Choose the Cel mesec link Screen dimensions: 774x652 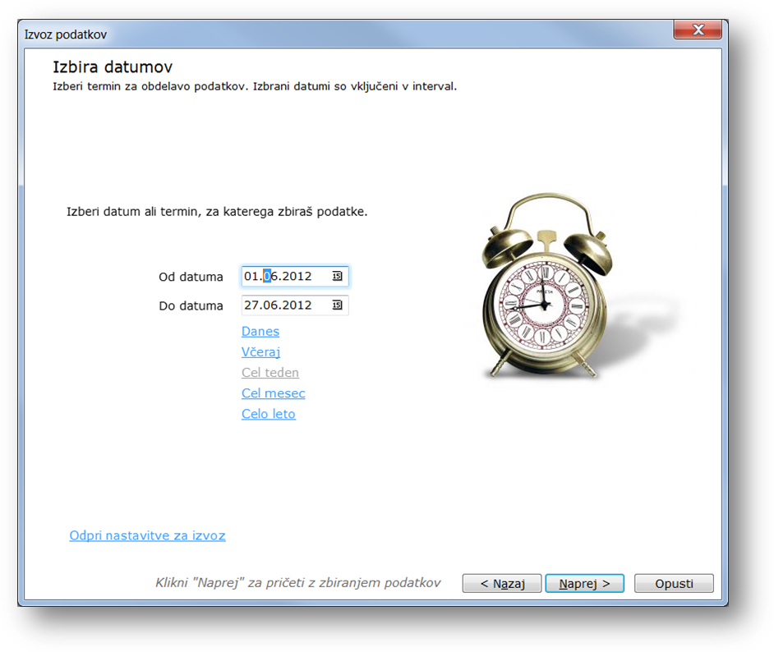click(x=273, y=393)
